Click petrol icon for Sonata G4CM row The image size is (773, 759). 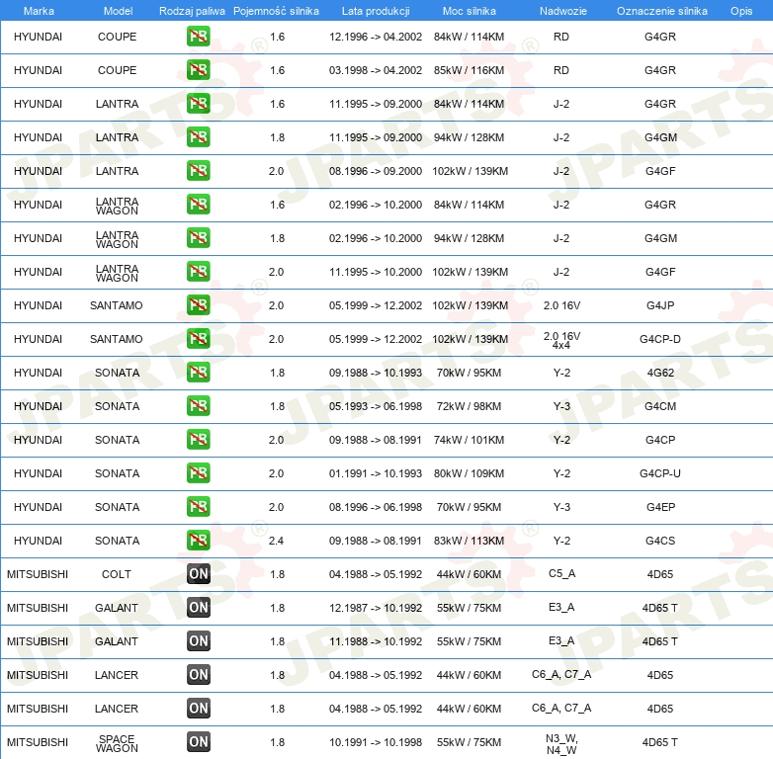pyautogui.click(x=198, y=405)
